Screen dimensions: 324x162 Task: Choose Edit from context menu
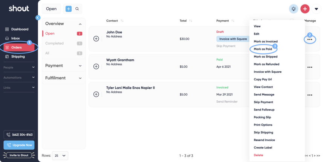[x=257, y=34]
